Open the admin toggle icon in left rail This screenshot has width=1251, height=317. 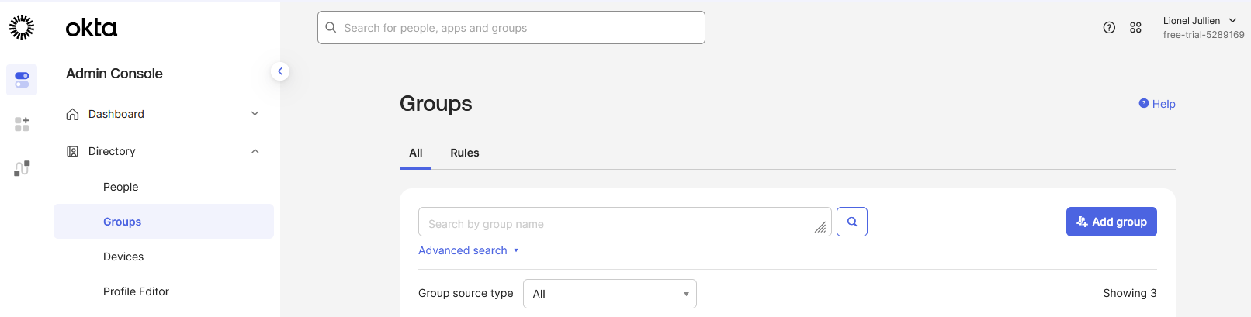(x=22, y=80)
